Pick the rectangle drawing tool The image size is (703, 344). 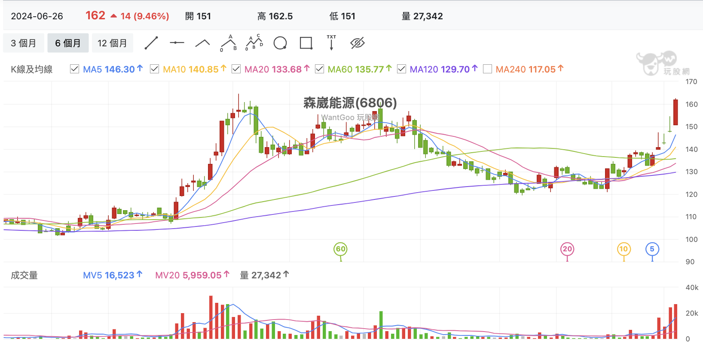pyautogui.click(x=306, y=43)
